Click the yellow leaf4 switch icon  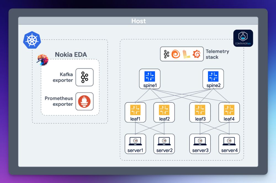[229, 110]
